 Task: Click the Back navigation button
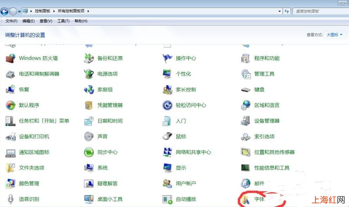pos(5,11)
